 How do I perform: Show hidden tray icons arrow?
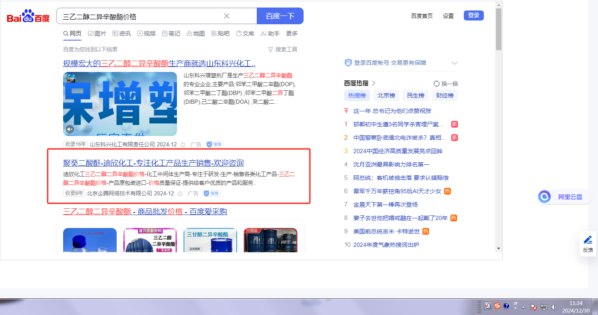523,307
